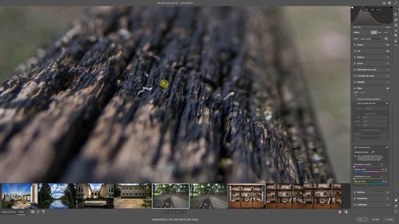Click the Auto edit button
The width and height of the screenshot is (399, 224).
tap(374, 32)
